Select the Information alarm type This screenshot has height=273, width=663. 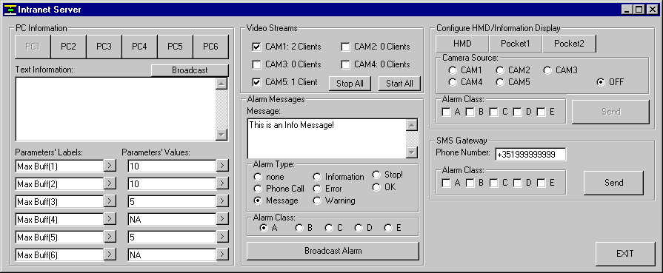317,177
